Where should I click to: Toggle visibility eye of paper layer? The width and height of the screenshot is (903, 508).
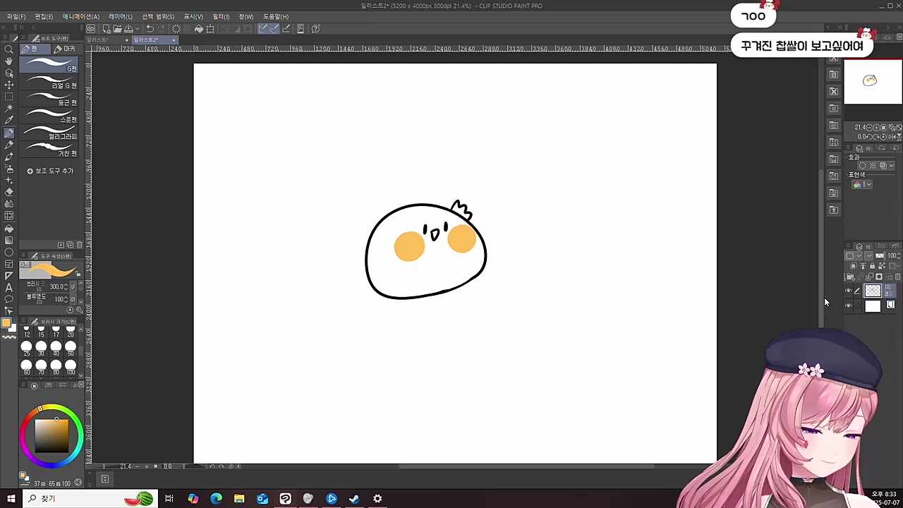point(849,306)
